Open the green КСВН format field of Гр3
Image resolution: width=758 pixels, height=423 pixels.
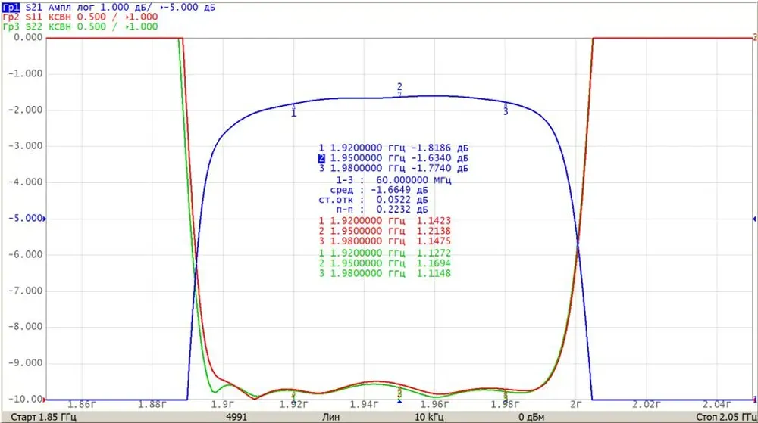59,26
